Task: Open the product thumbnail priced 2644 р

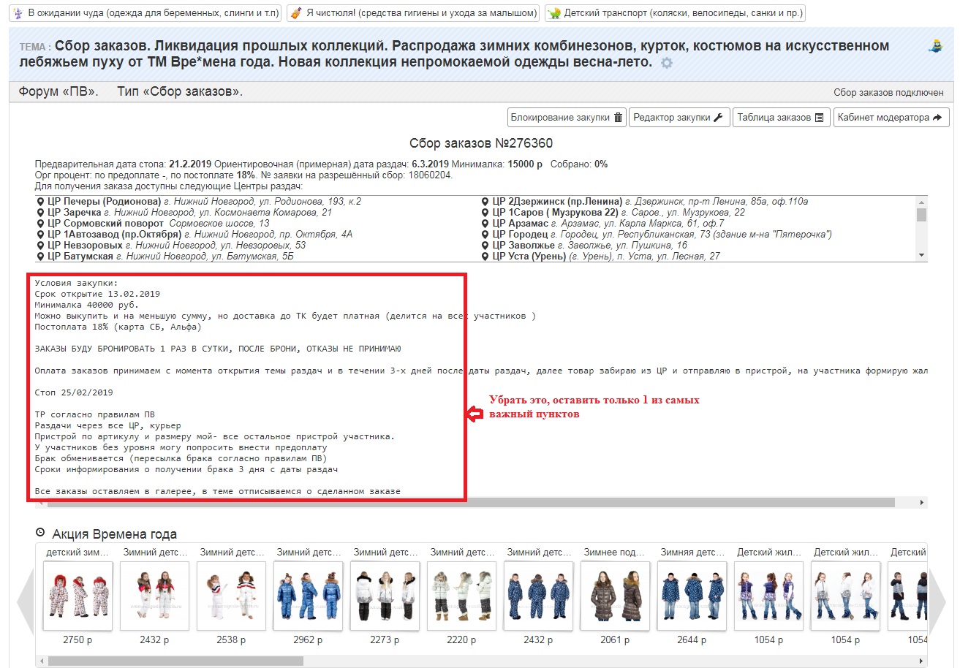Action: click(x=692, y=596)
